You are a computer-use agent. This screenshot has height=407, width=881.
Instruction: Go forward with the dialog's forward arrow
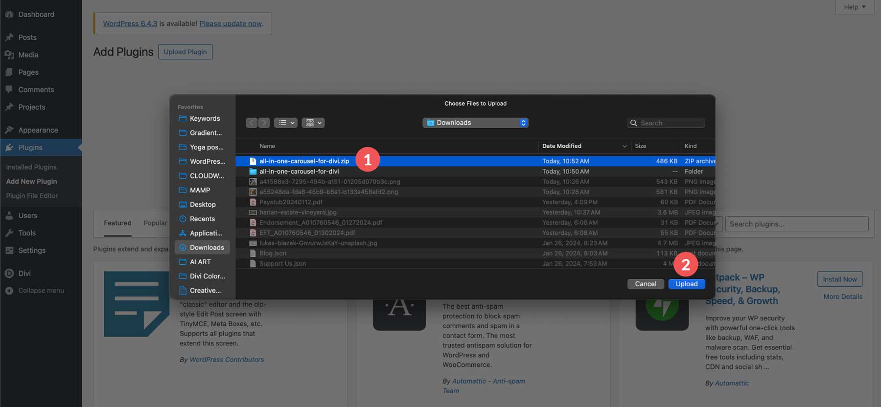264,123
